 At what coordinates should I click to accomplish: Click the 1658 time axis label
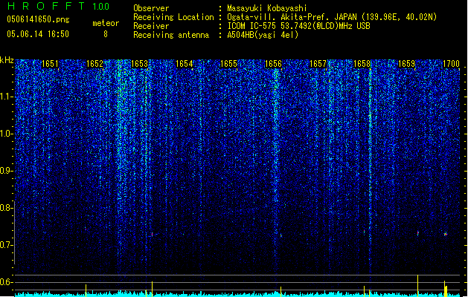coord(362,64)
